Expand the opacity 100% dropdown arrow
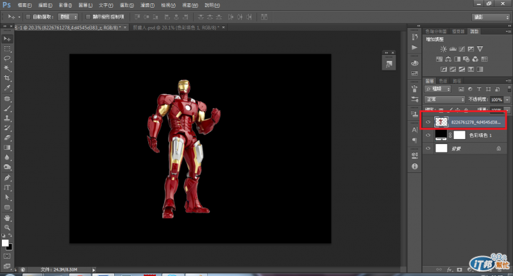This screenshot has height=276, width=513. point(507,100)
